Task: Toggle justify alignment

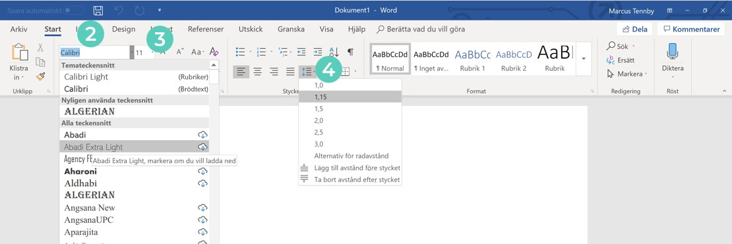Action: coord(290,72)
